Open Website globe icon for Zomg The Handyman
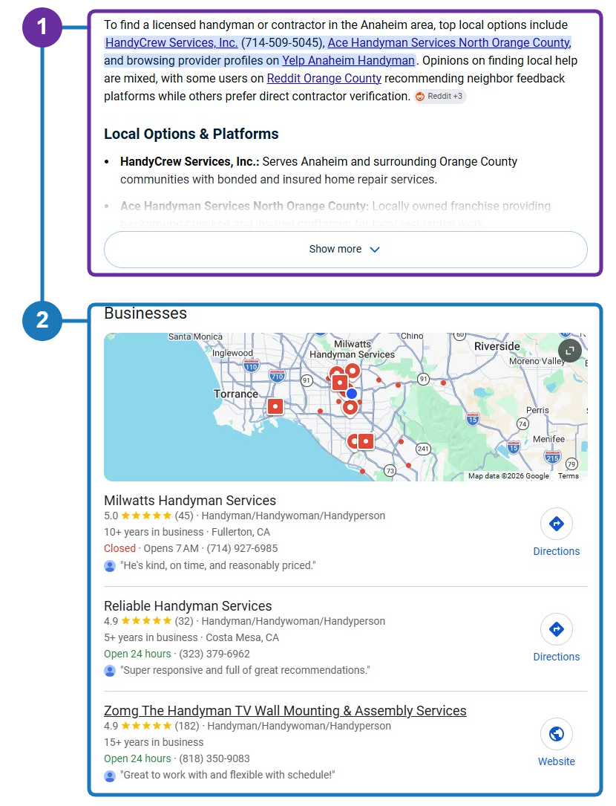Viewport: 616px width, 806px height. point(557,734)
